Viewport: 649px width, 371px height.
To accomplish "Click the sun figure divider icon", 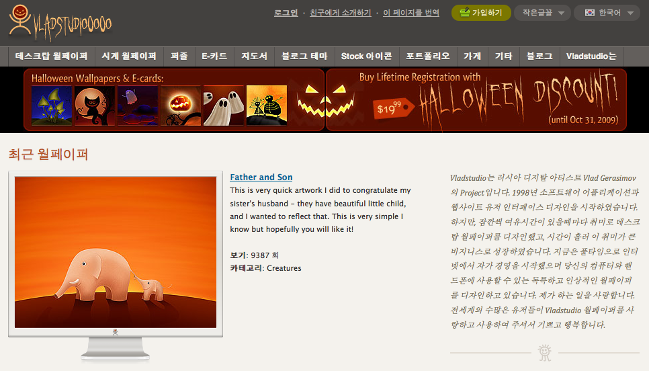I will (545, 353).
